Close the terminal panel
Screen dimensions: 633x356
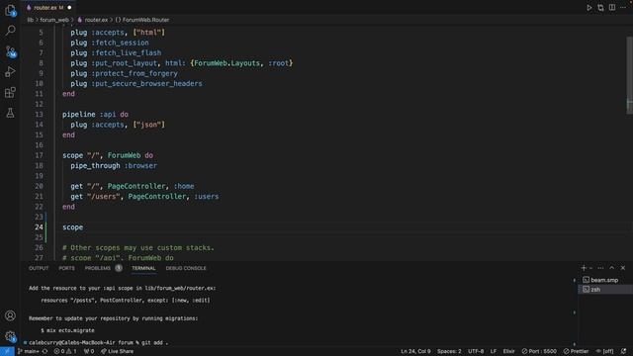(x=623, y=268)
